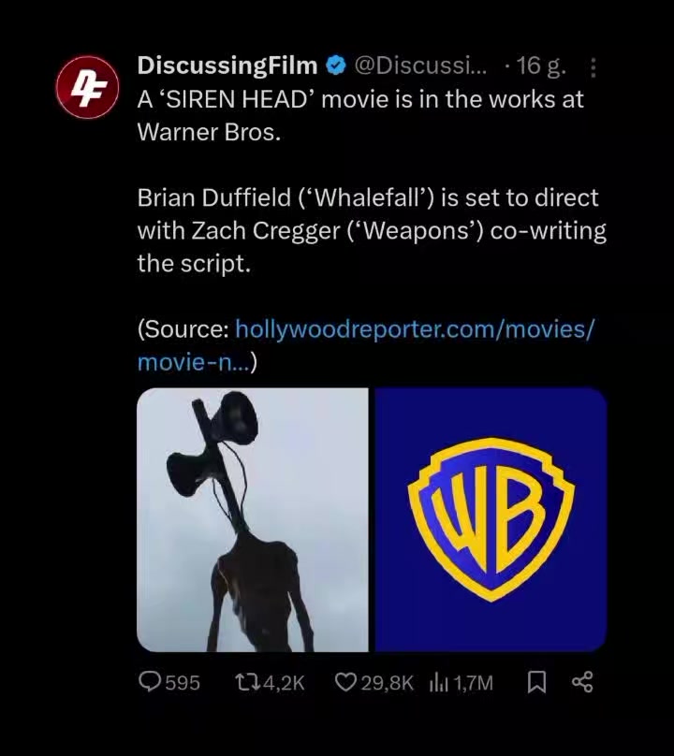Click the @Discussi... handle
674x756 pixels.
(x=421, y=66)
